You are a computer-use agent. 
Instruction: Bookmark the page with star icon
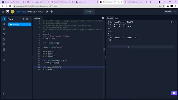[163, 6]
